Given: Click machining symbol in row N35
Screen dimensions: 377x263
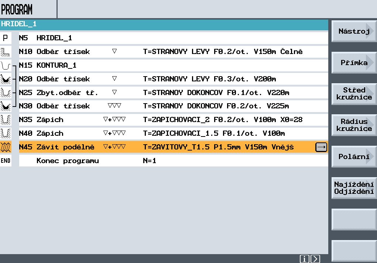Looking at the screenshot, I should [114, 119].
